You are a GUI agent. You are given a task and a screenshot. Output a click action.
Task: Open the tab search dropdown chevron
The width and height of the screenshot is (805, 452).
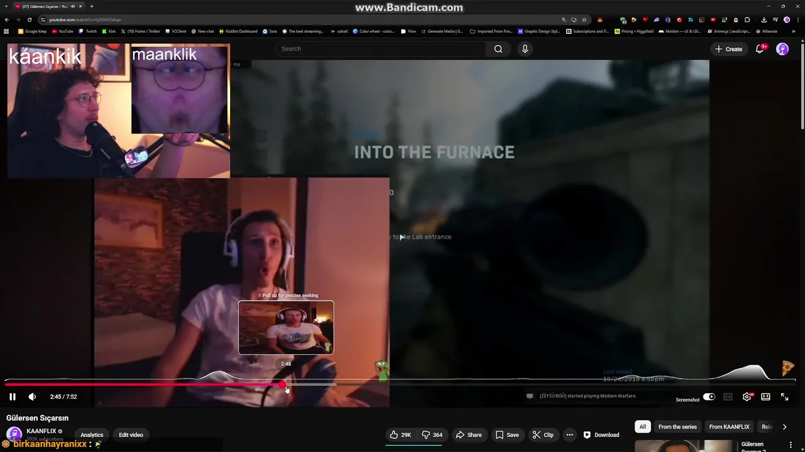click(x=6, y=6)
